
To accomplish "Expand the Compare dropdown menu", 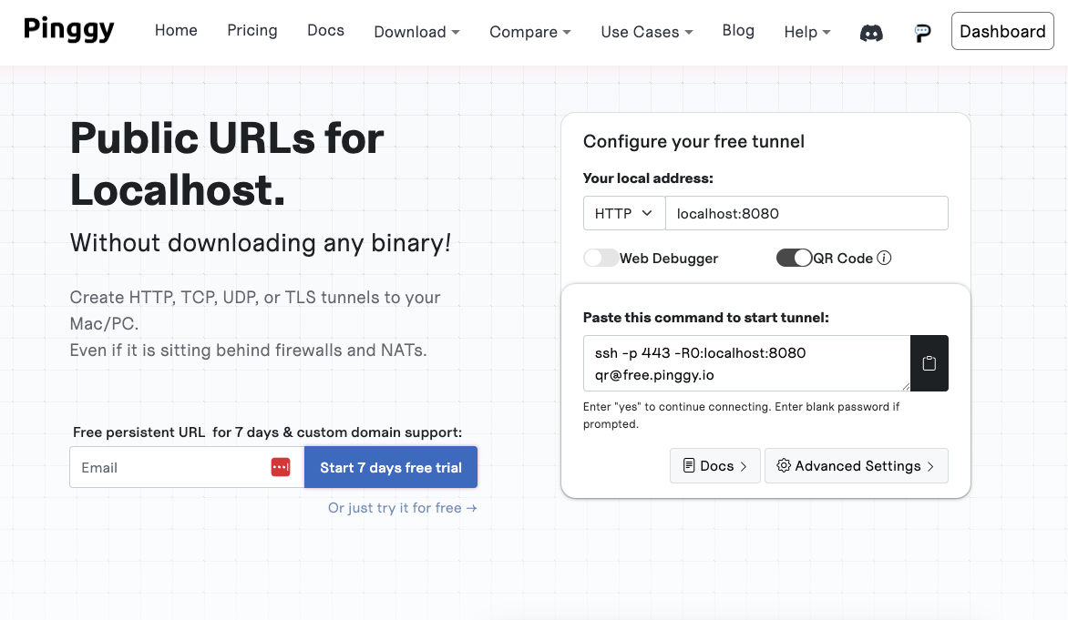I will tap(530, 32).
